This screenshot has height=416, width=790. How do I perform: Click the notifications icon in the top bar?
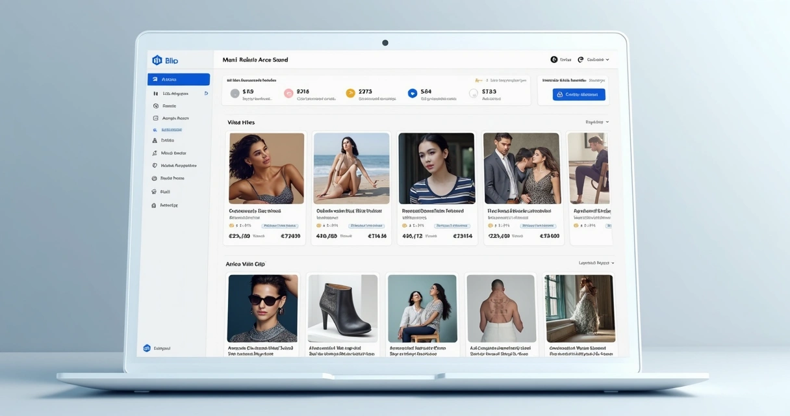point(554,59)
